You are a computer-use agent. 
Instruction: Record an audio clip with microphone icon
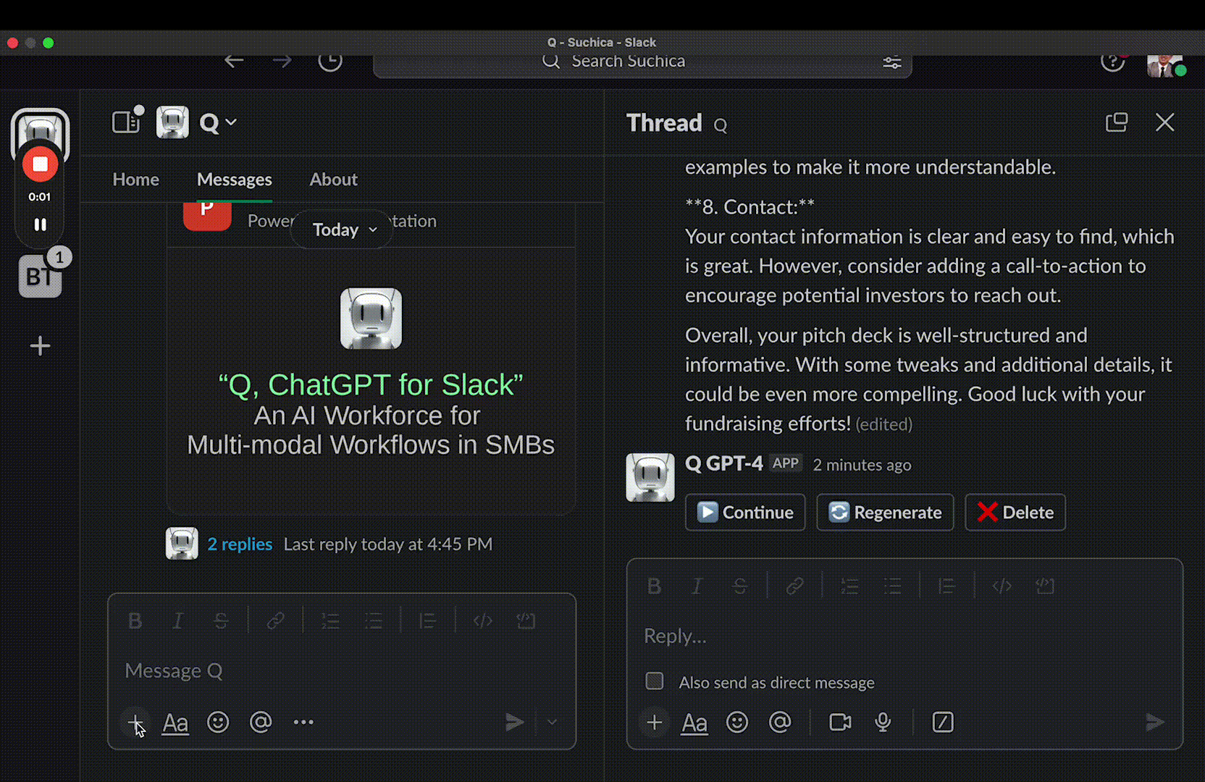883,722
